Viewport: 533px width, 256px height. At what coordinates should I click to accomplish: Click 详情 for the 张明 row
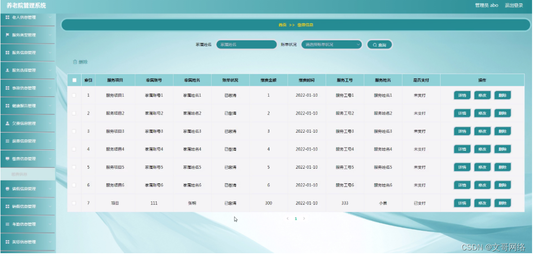coord(462,203)
